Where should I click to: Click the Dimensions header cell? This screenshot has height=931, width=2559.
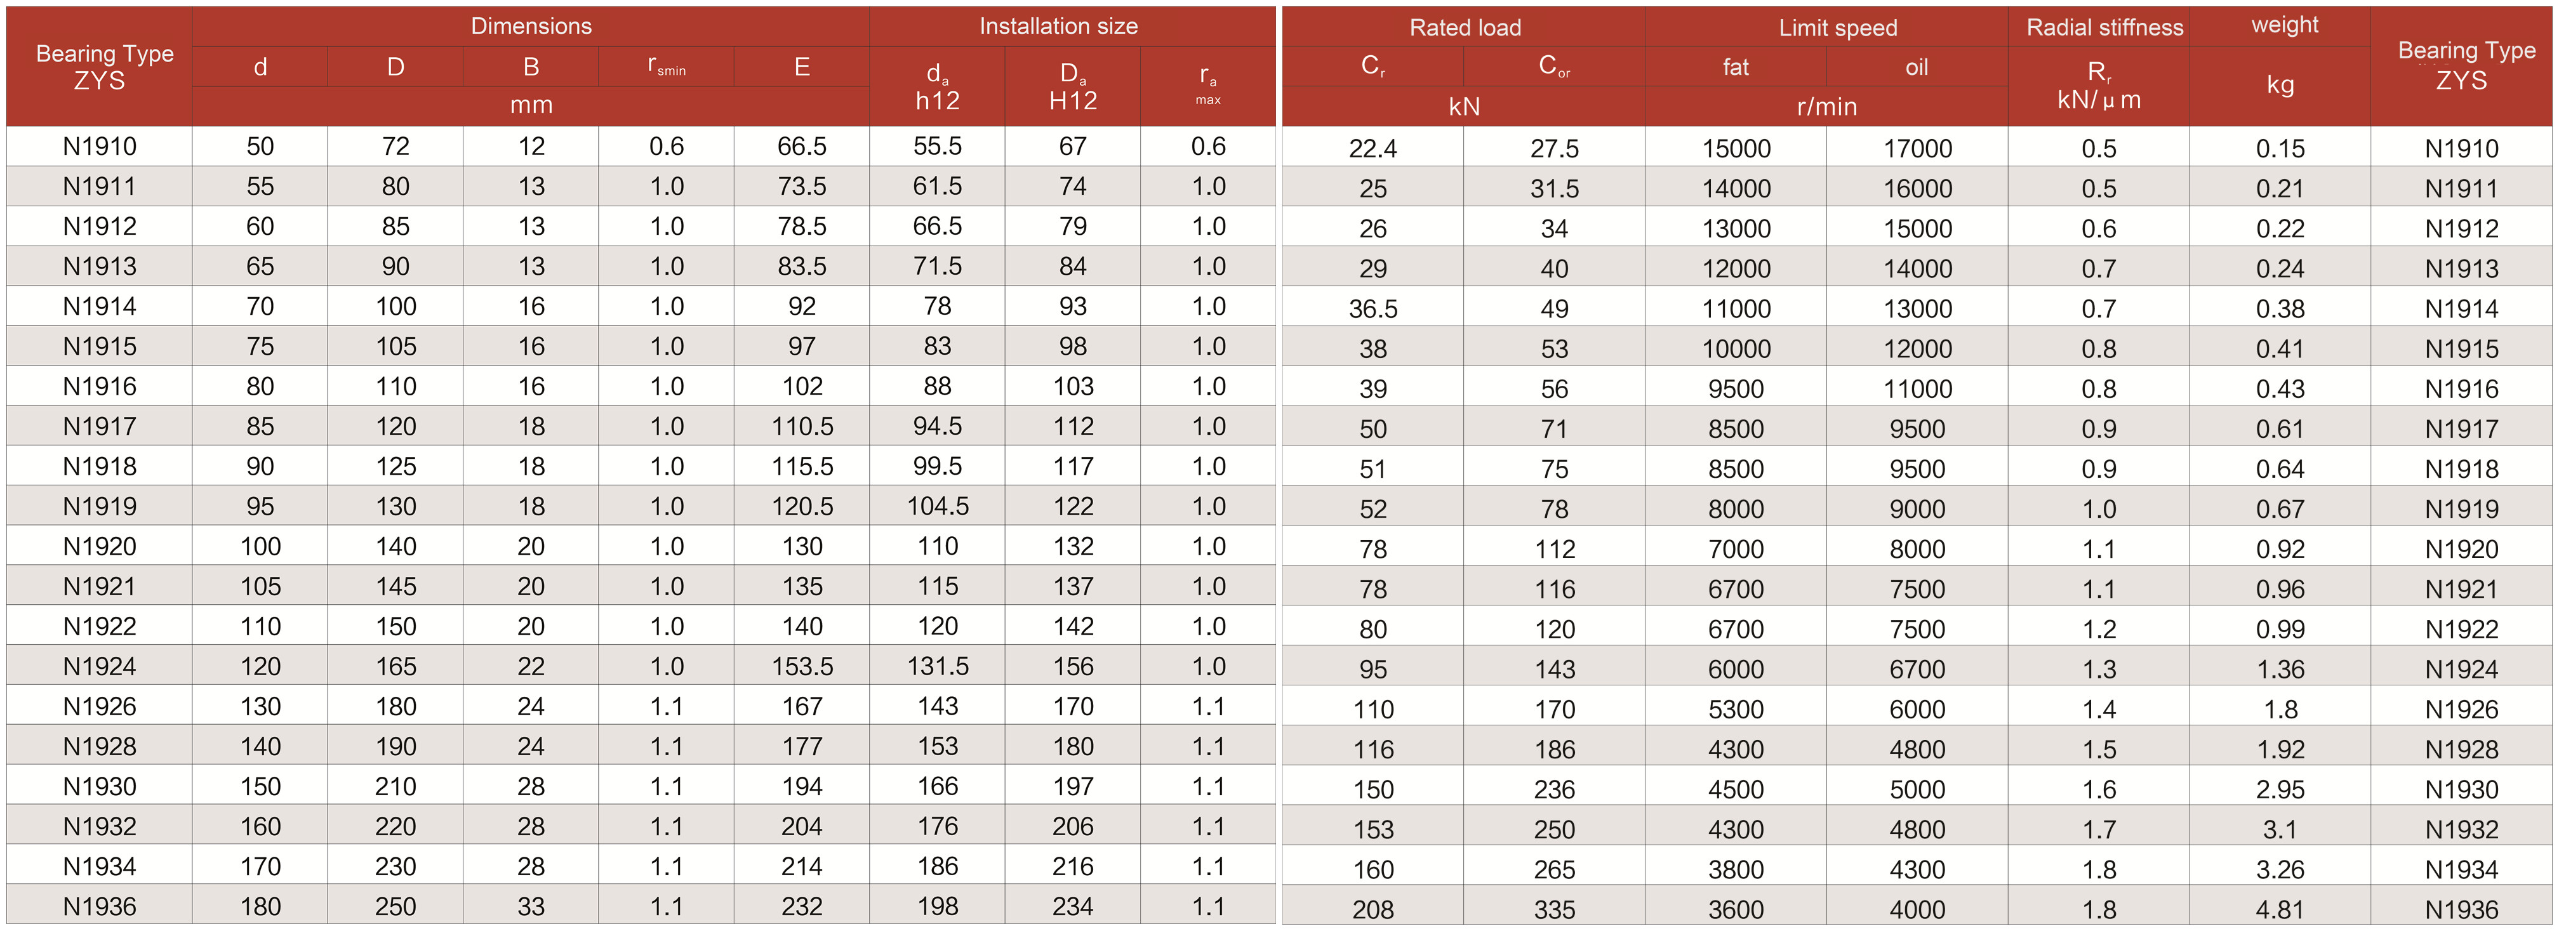click(x=531, y=27)
